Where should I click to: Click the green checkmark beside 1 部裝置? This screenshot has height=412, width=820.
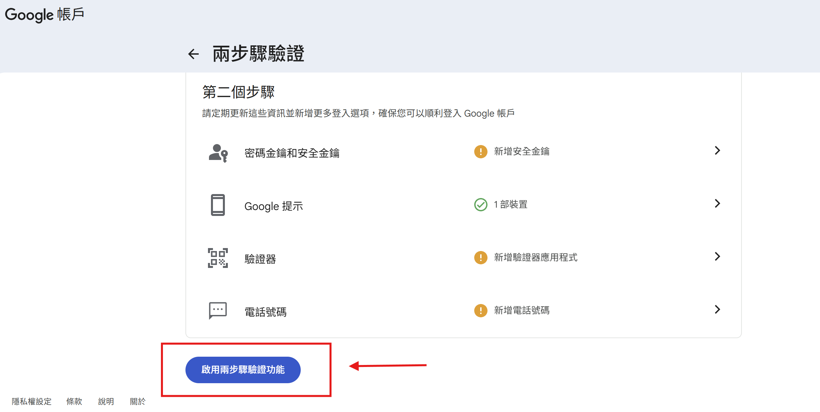481,205
